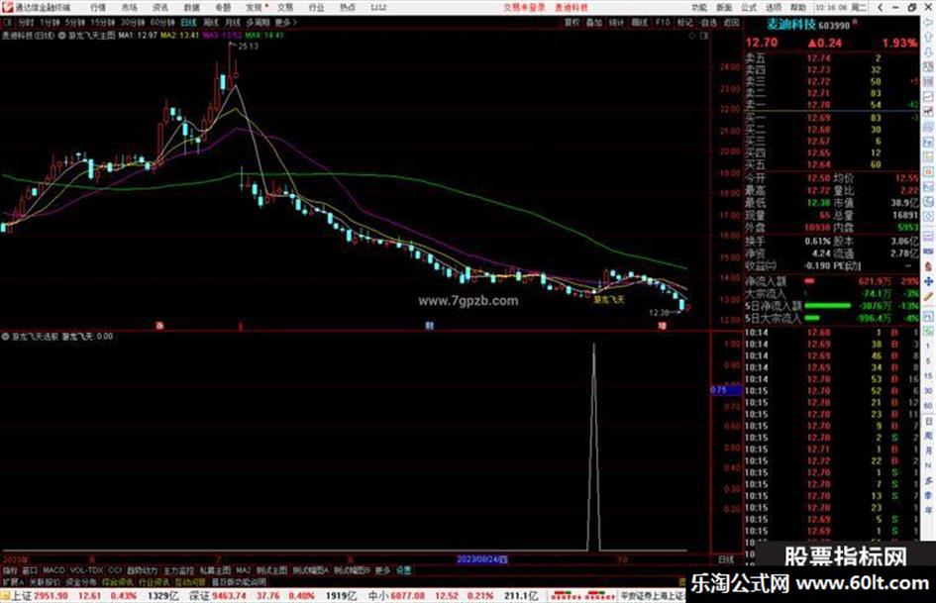
Task: Expand 更多 in the indicator tab row
Action: [x=382, y=570]
